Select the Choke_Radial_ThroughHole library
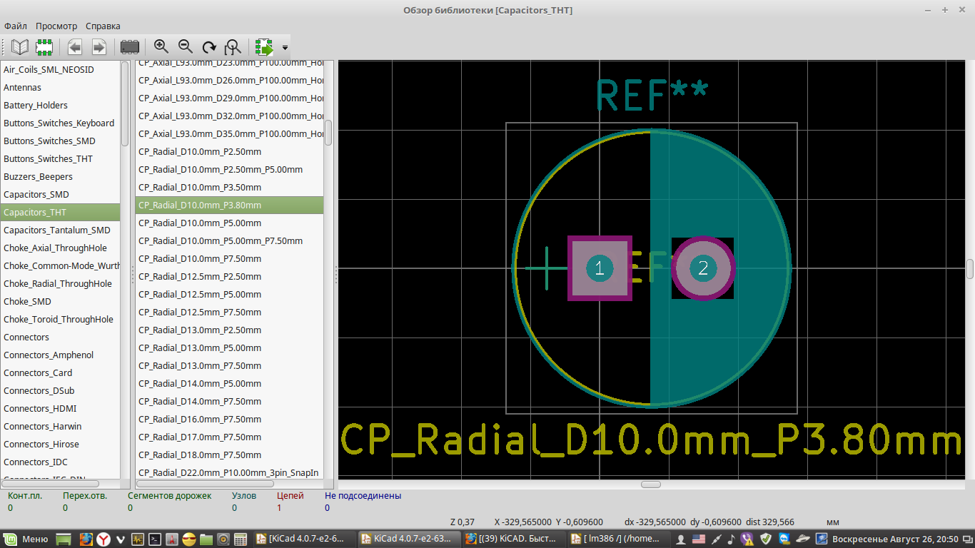 pos(60,283)
